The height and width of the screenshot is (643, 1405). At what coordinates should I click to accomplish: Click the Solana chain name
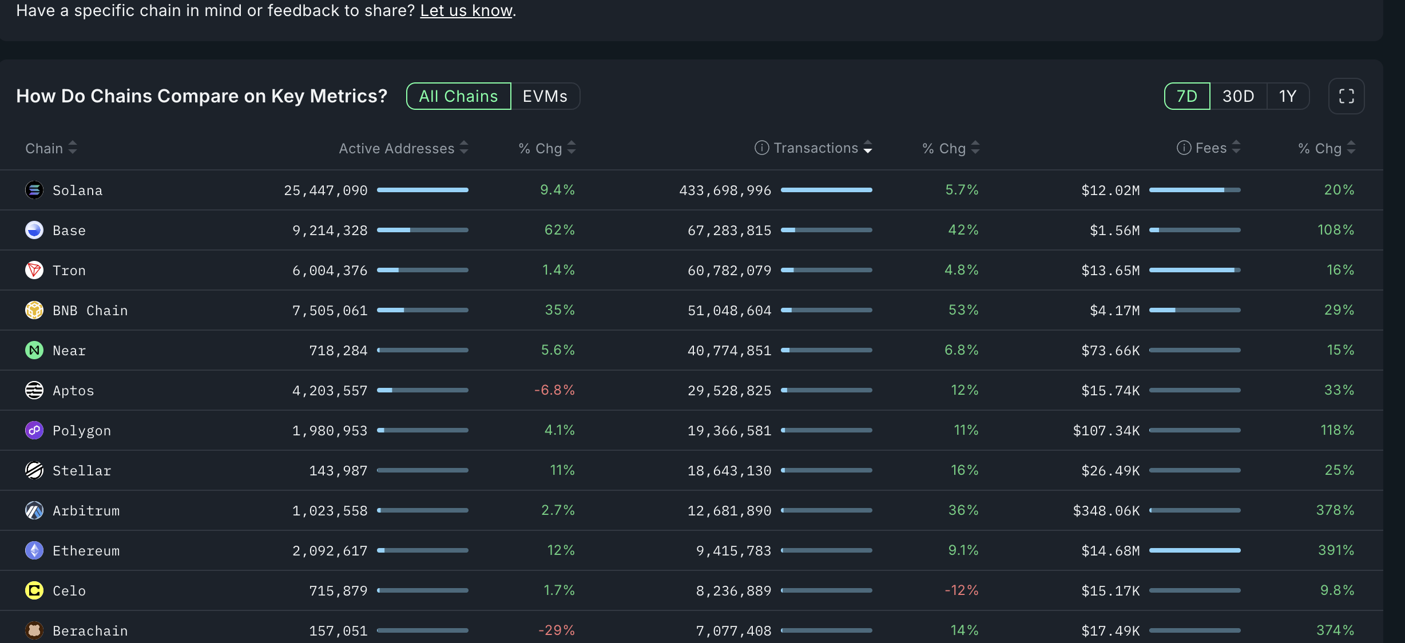pos(77,190)
